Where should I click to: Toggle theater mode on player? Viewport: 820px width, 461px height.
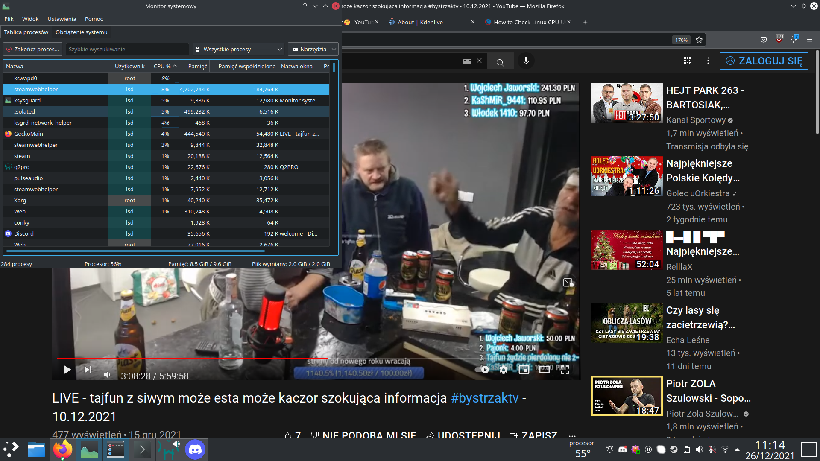click(544, 370)
